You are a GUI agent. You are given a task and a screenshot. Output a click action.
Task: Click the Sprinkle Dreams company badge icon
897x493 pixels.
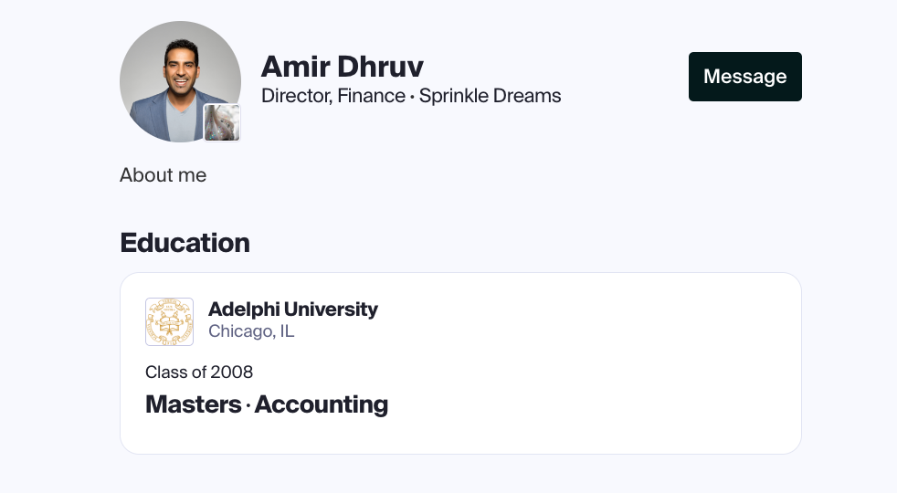223,122
